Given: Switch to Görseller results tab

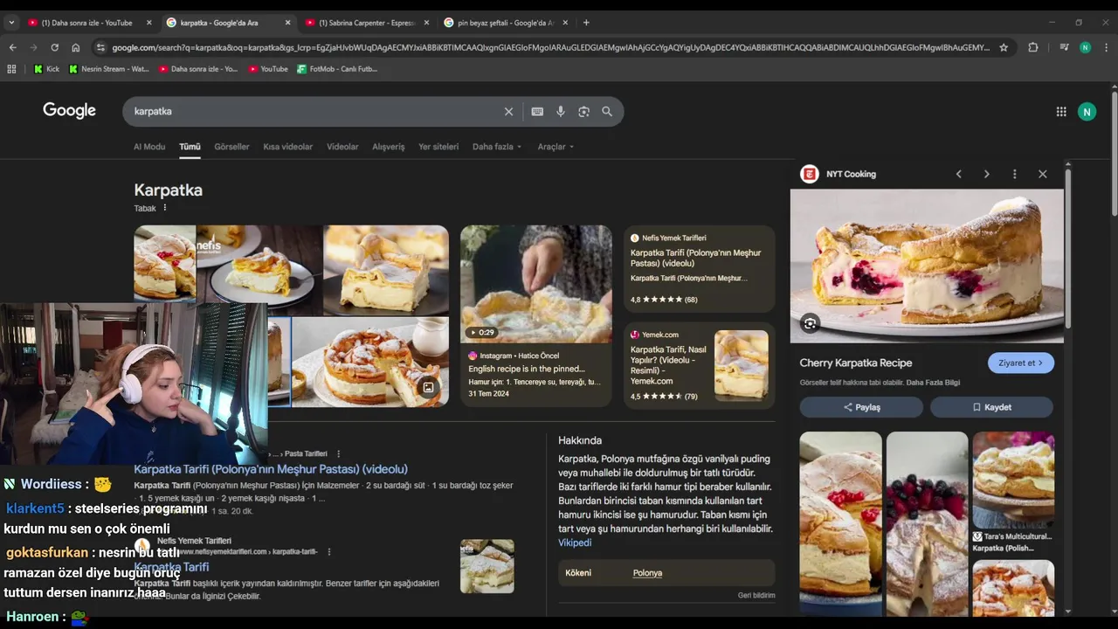Looking at the screenshot, I should (x=231, y=147).
